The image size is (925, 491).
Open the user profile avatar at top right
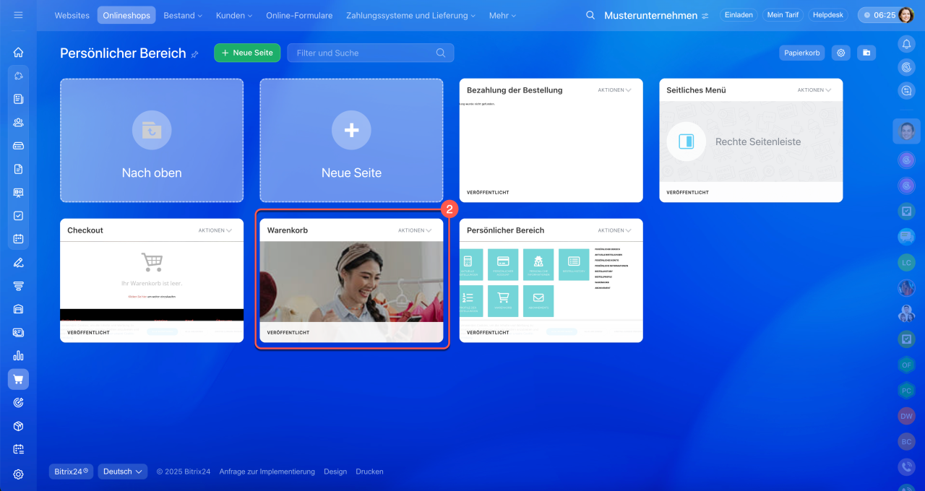tap(906, 15)
